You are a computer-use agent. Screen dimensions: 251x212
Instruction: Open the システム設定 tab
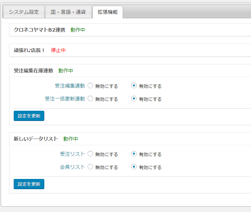click(x=24, y=12)
